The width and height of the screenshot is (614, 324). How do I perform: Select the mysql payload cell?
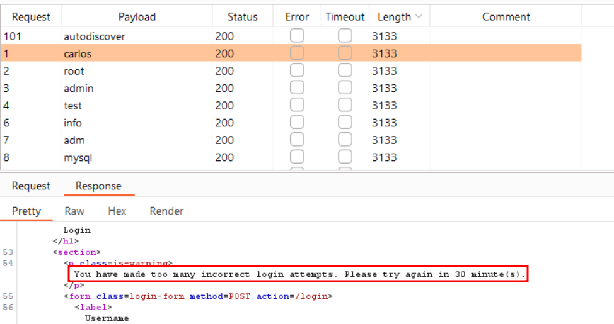137,157
